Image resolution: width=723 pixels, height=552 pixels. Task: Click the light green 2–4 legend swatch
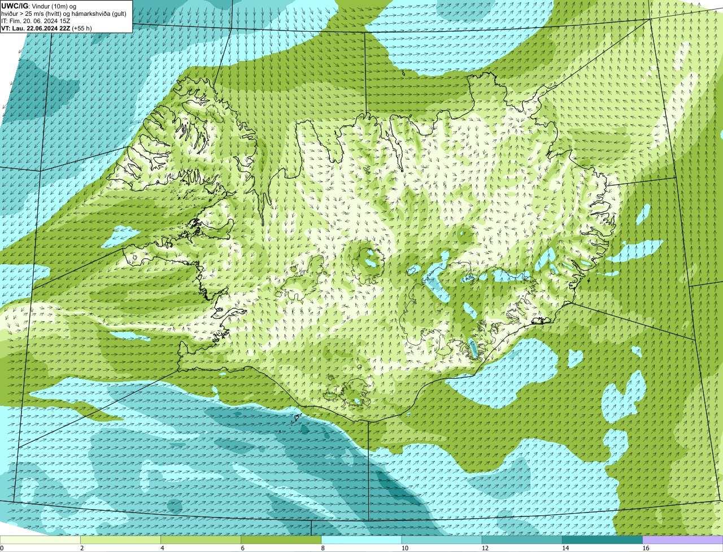coord(120,540)
